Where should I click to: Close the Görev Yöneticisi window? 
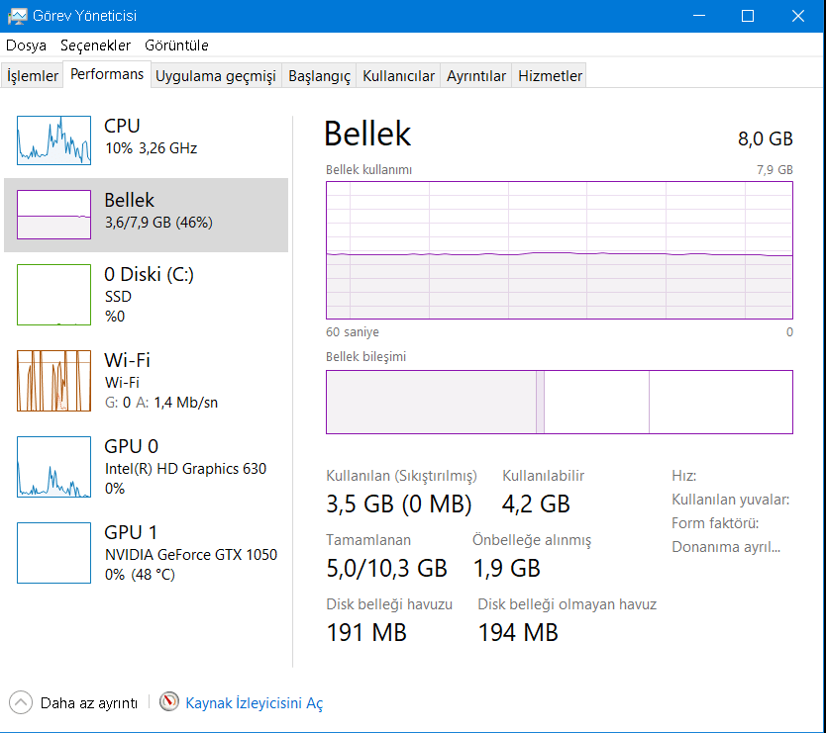pos(797,16)
